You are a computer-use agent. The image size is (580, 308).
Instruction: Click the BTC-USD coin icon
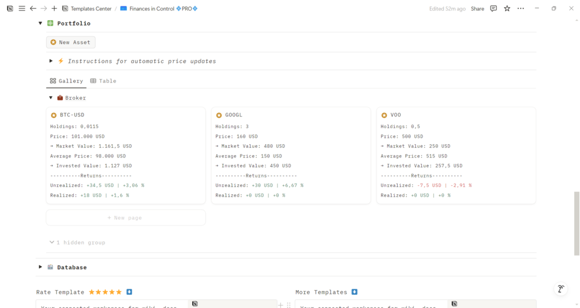[54, 115]
